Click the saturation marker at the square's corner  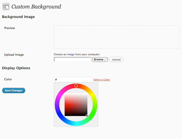(87, 116)
